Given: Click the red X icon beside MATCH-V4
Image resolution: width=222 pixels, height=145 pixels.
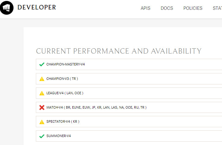Looking at the screenshot, I should click(x=42, y=107).
